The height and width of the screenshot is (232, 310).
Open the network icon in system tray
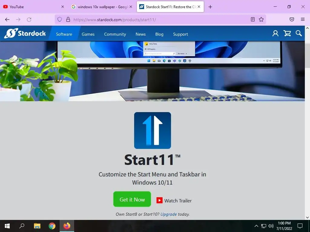(264, 226)
